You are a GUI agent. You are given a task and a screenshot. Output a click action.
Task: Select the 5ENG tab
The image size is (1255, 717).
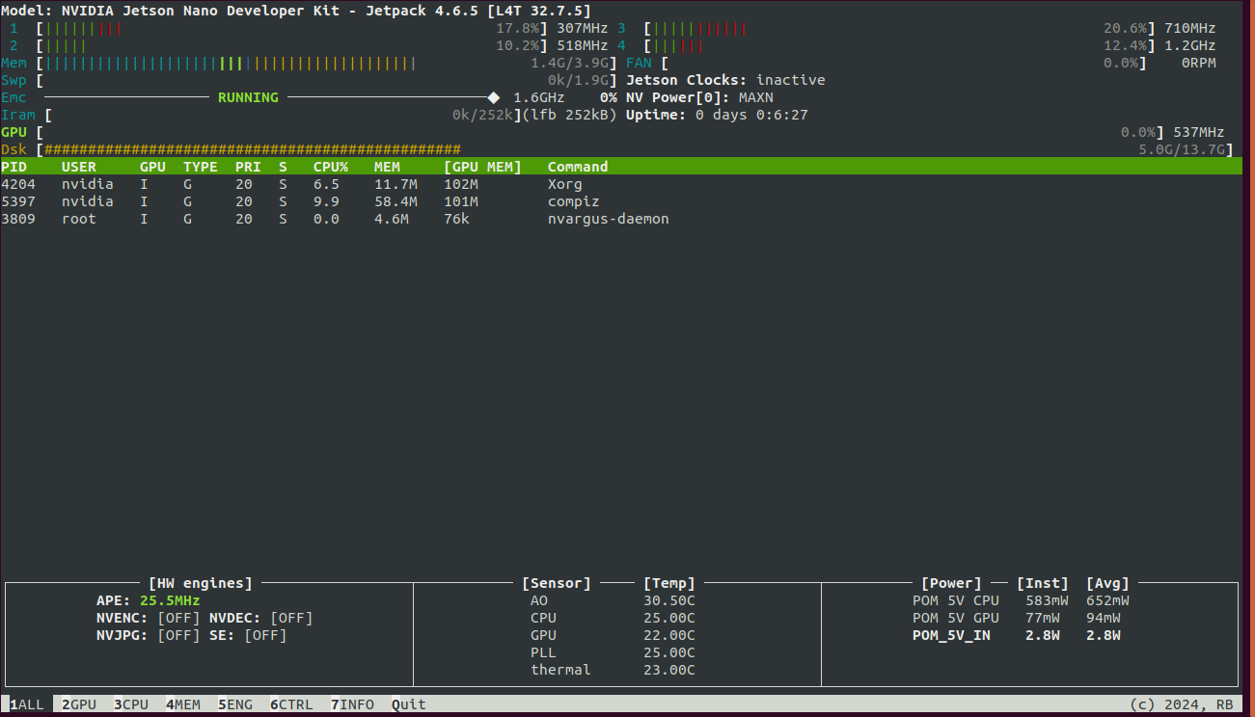point(235,704)
